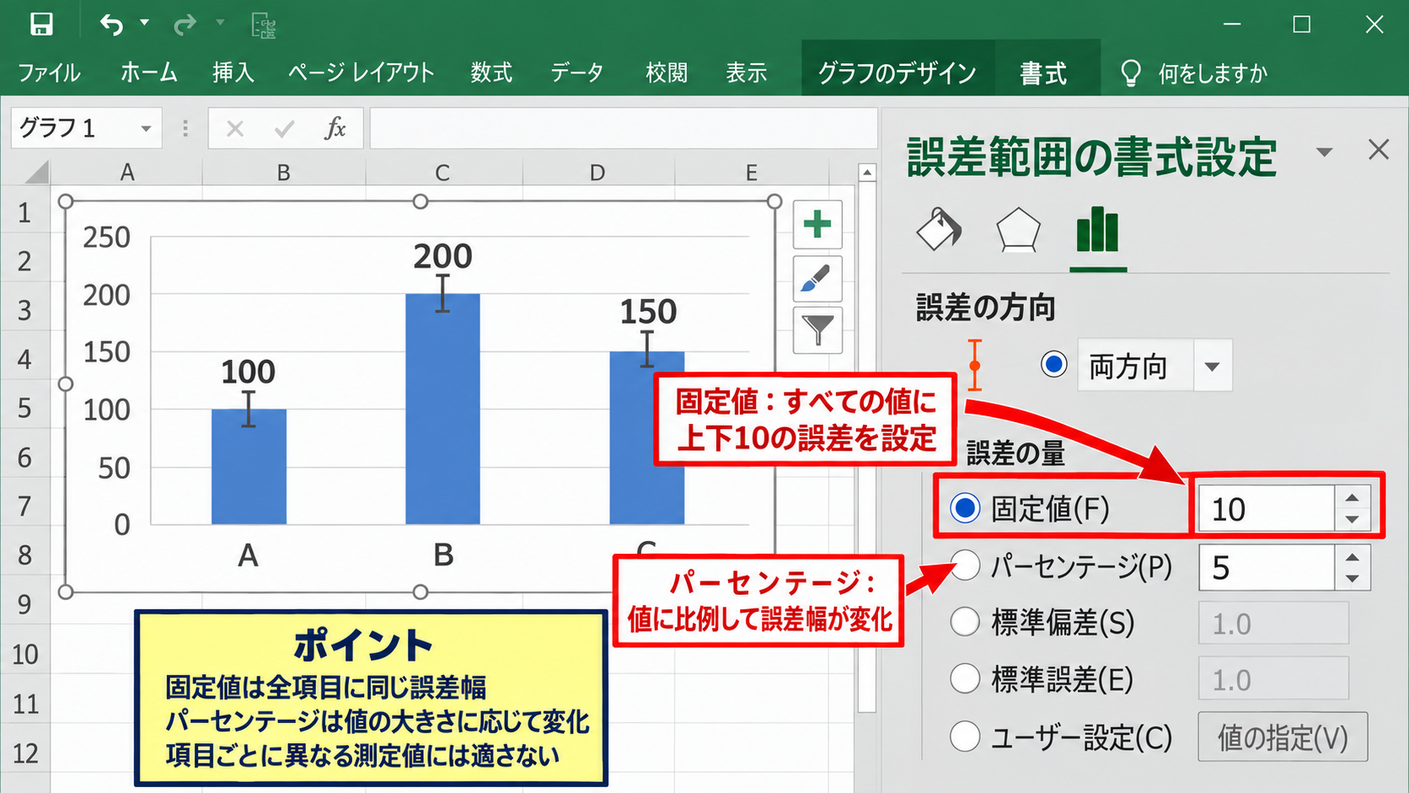Select the 標準偏差(S) radio button

tap(965, 622)
